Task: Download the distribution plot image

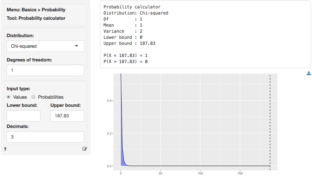Action: coord(309,73)
